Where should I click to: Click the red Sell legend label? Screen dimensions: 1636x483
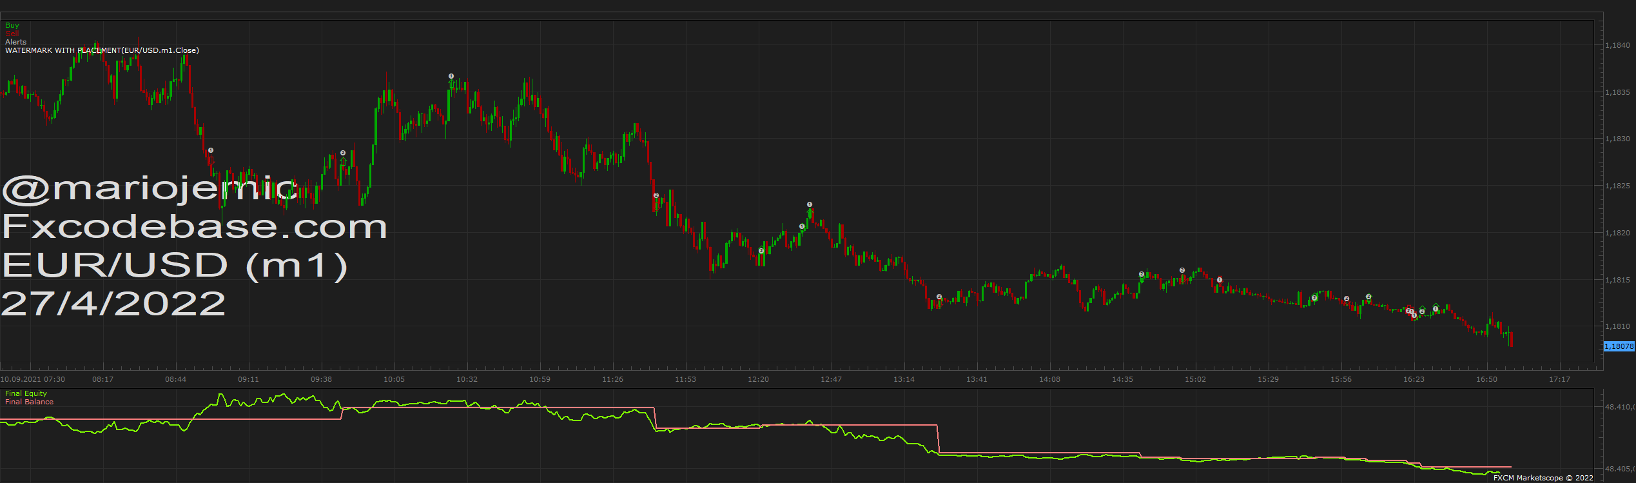[x=12, y=34]
